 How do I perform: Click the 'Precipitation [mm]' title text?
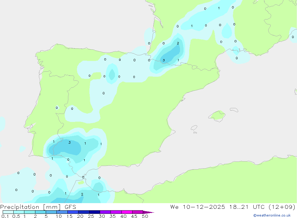pos(30,207)
